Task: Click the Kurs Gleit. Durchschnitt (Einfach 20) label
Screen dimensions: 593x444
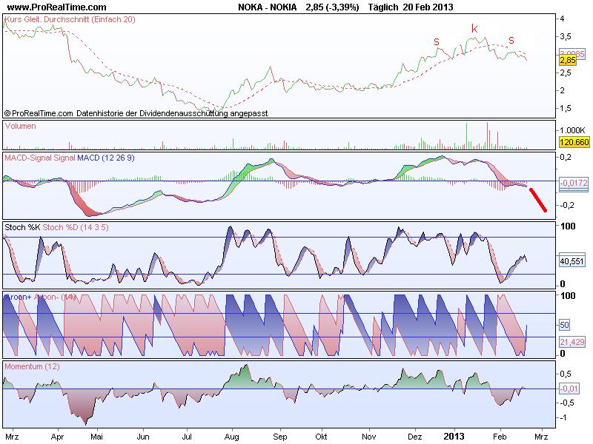Action: pyautogui.click(x=70, y=19)
